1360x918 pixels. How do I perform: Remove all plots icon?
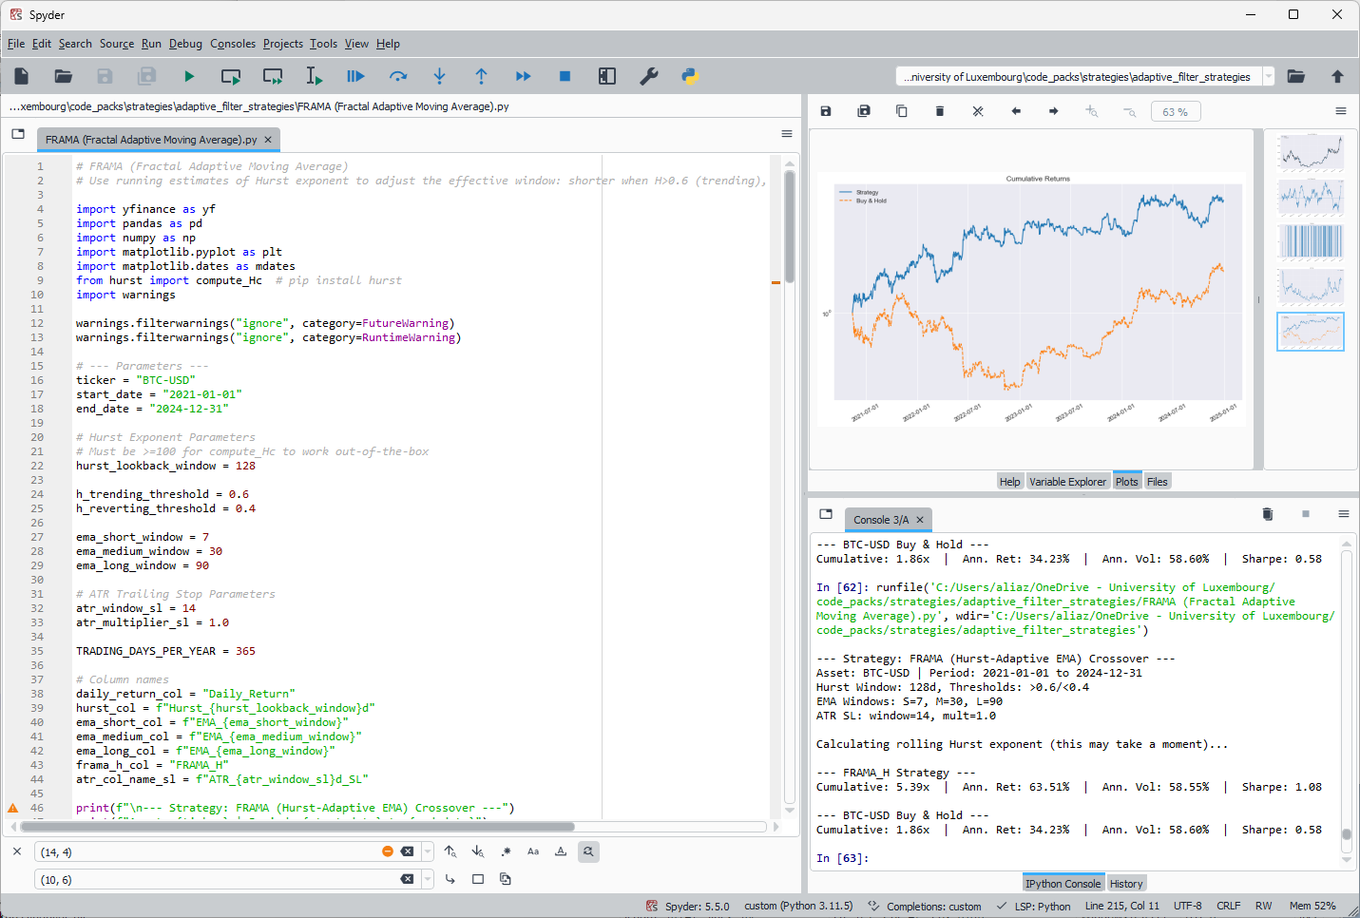point(978,111)
